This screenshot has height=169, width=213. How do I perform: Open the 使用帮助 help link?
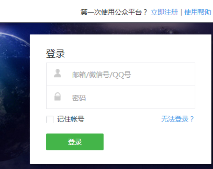pyautogui.click(x=198, y=12)
